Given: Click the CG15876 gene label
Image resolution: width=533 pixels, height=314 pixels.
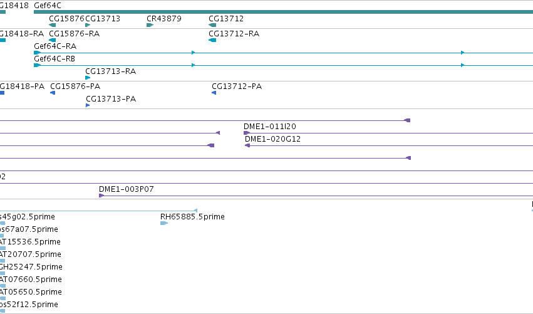Looking at the screenshot, I should pos(66,19).
